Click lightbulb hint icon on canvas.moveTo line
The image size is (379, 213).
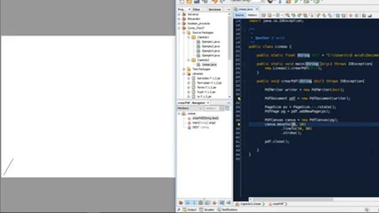[239, 124]
